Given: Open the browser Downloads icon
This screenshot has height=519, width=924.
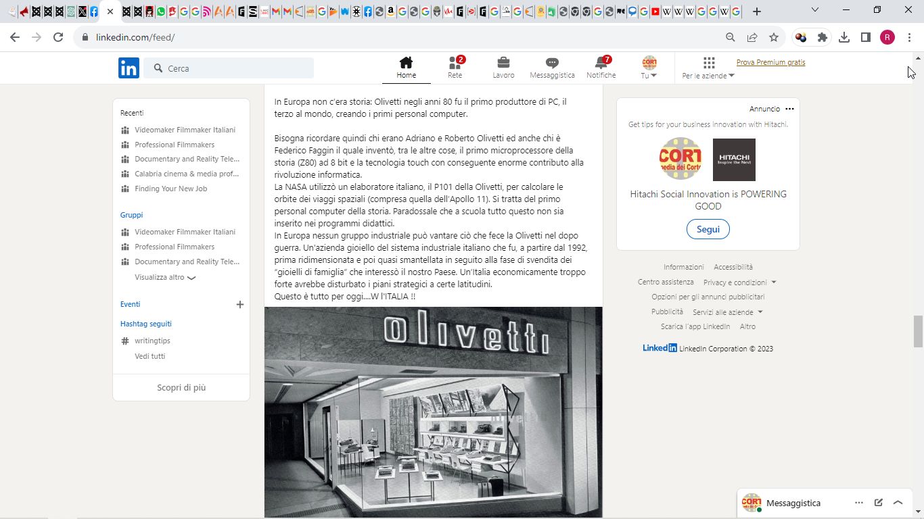Looking at the screenshot, I should pos(844,38).
